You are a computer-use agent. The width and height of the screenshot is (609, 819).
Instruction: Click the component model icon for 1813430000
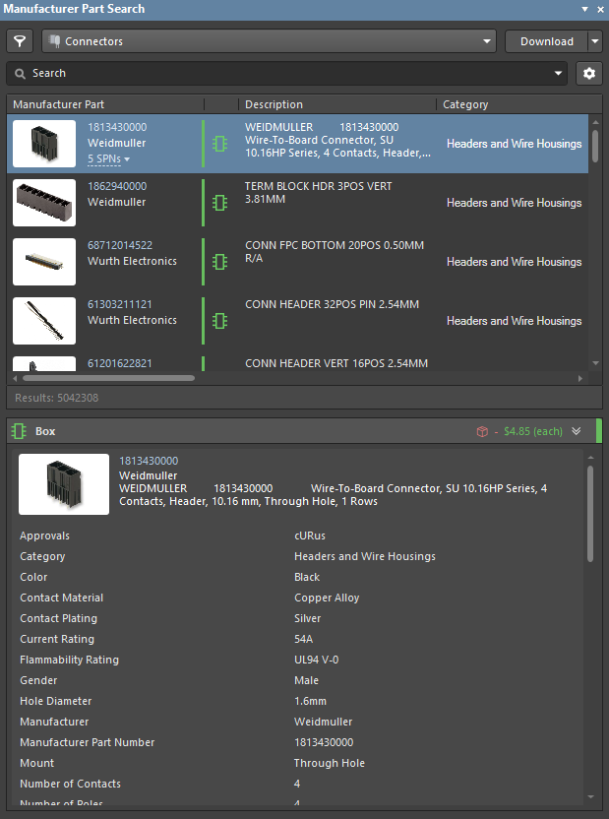[219, 144]
